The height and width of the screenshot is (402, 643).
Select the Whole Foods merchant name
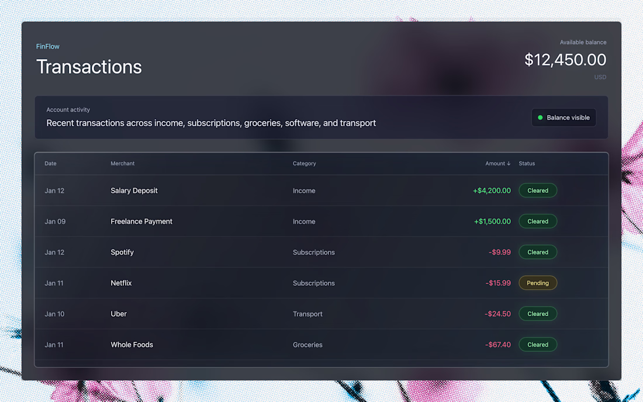click(132, 345)
